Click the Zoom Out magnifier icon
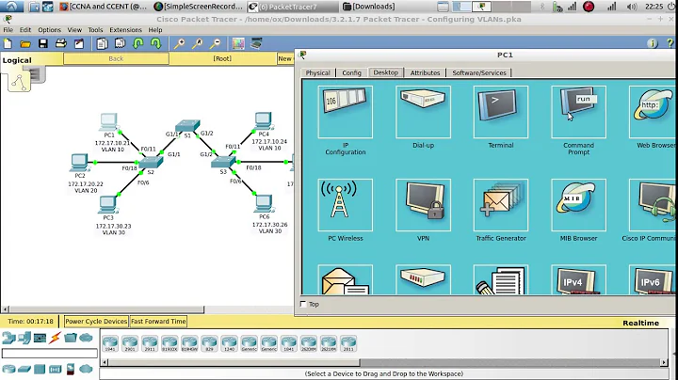The height and width of the screenshot is (380, 678). coord(215,43)
